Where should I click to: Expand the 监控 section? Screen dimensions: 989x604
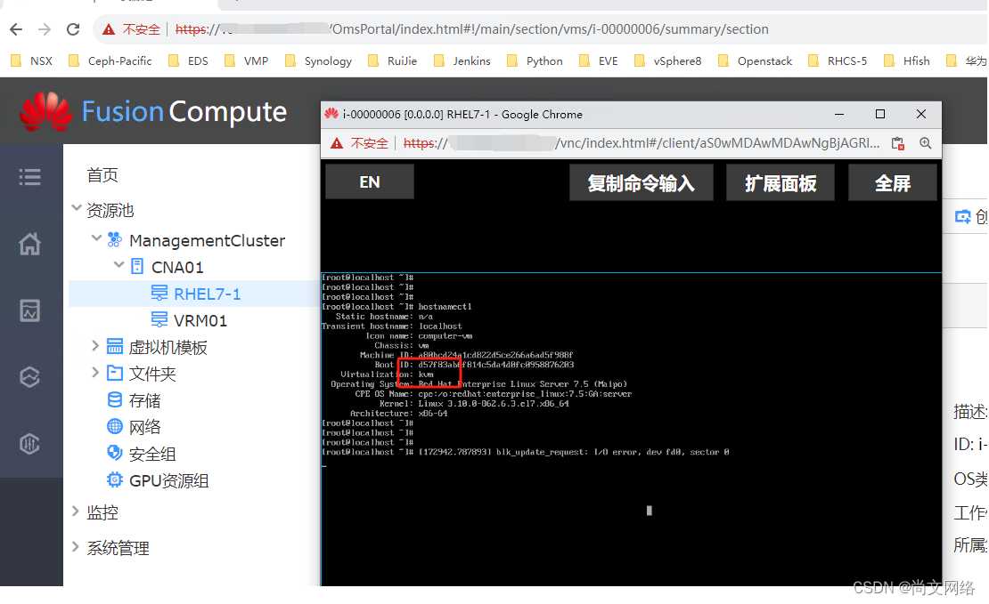(x=76, y=511)
